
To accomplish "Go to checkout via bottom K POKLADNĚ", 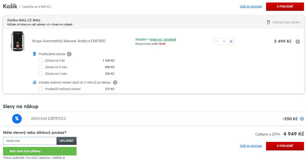I will (285, 146).
